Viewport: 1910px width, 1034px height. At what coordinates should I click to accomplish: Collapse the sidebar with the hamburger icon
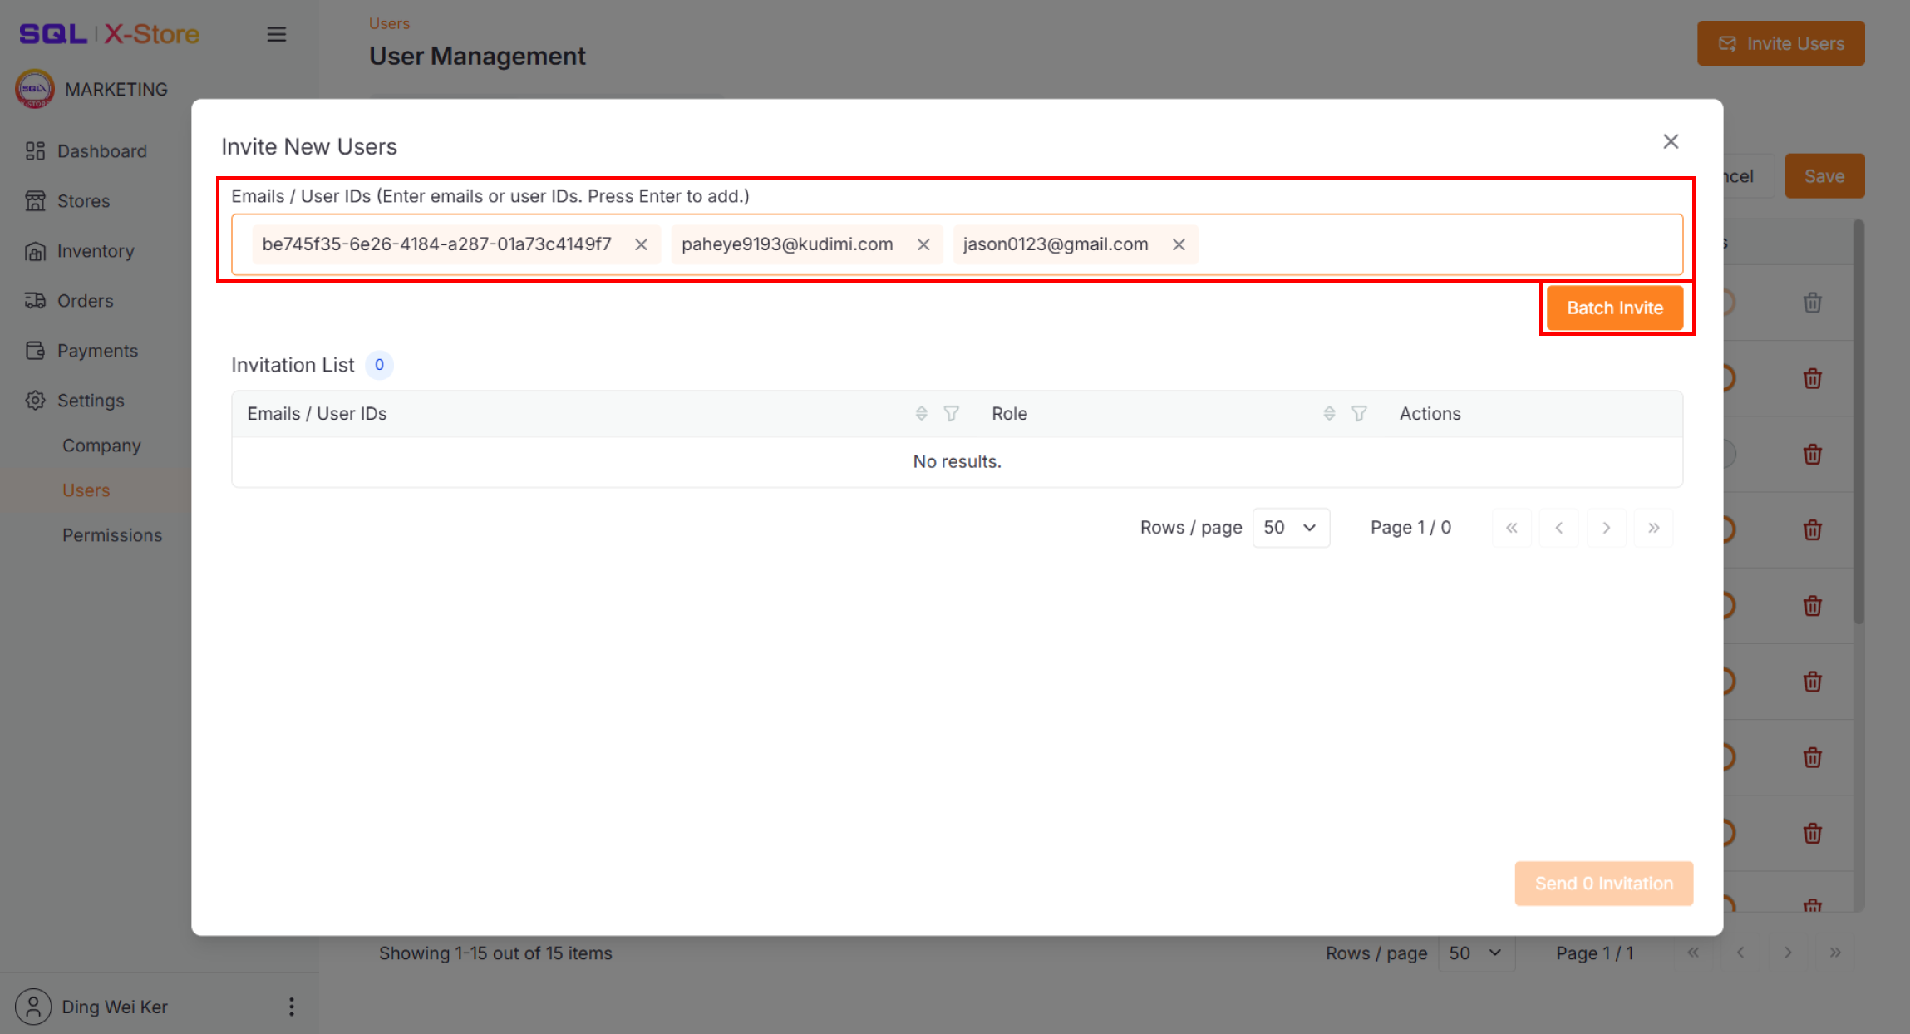(x=277, y=34)
